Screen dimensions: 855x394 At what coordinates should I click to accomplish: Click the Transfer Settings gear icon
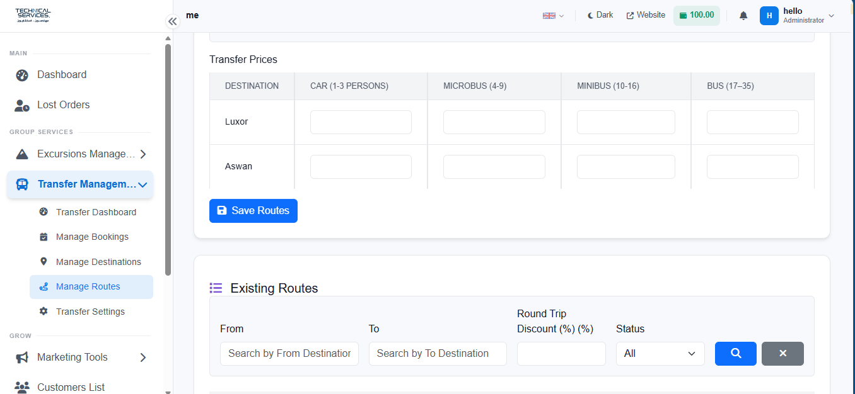[x=44, y=312]
